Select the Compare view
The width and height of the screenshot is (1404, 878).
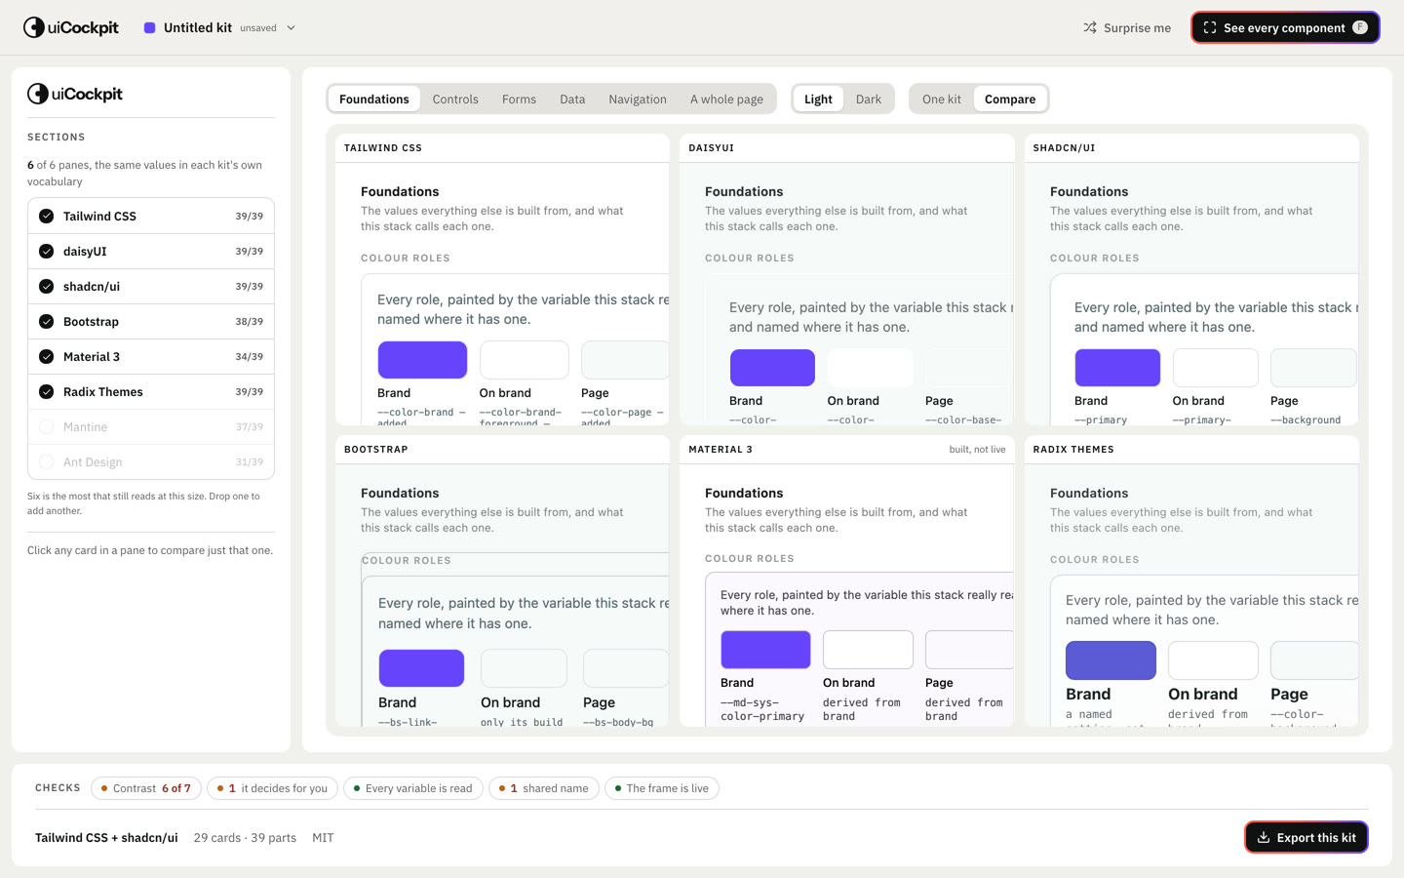click(1010, 100)
